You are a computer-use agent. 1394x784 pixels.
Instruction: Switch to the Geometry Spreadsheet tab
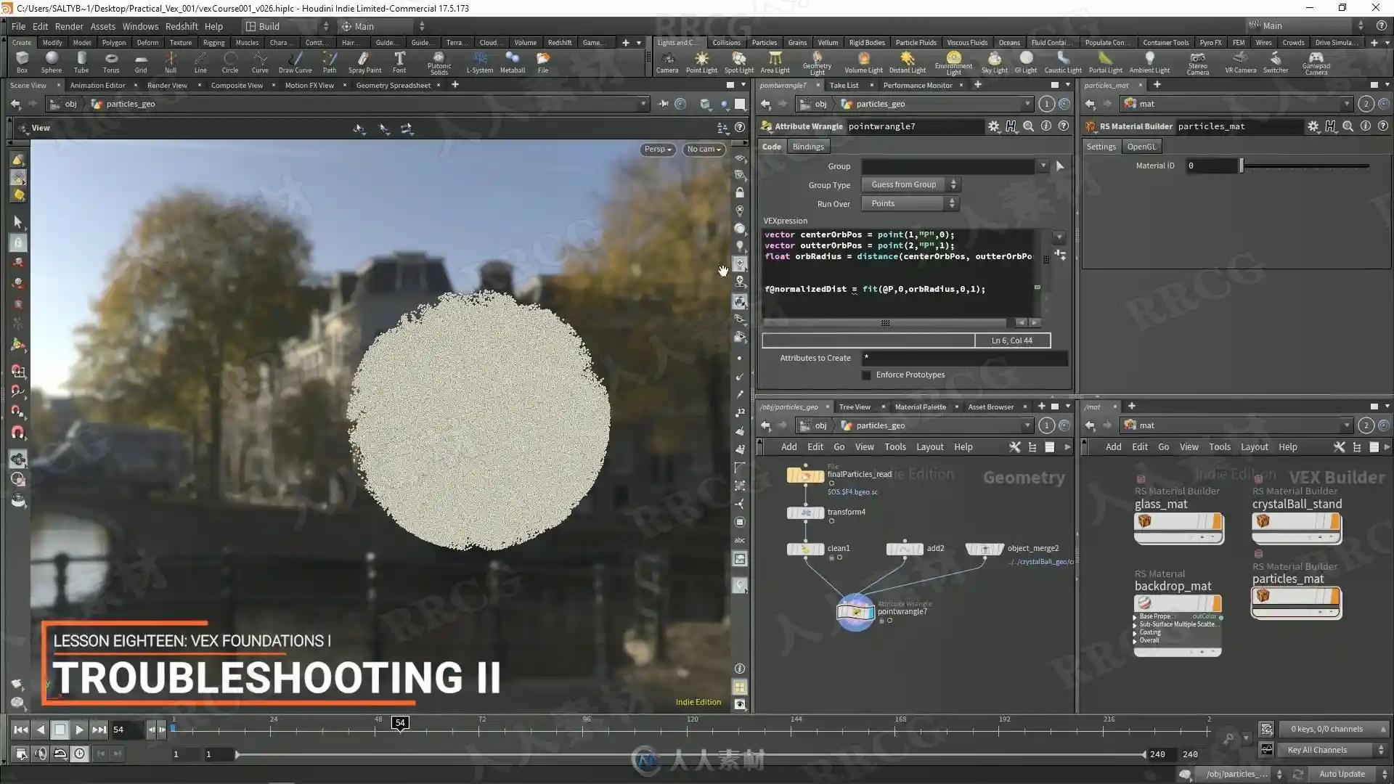coord(394,85)
